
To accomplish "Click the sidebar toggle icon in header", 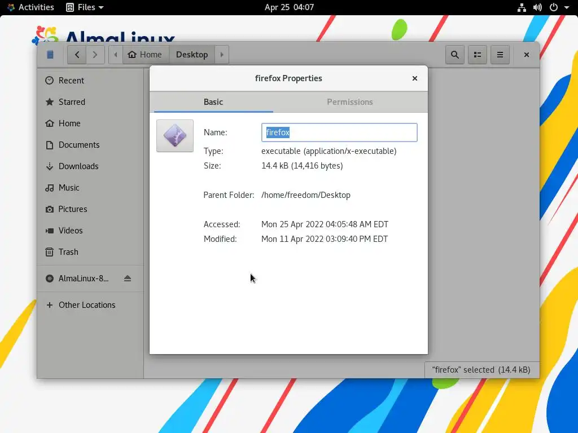I will coord(50,55).
